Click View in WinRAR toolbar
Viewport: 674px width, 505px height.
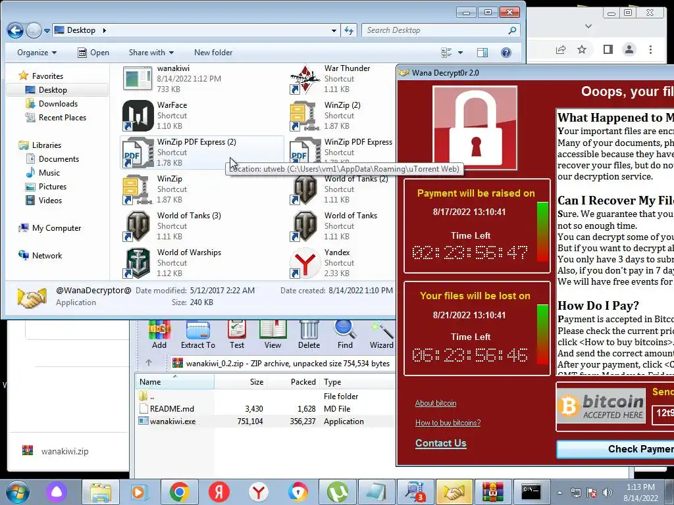coord(272,335)
